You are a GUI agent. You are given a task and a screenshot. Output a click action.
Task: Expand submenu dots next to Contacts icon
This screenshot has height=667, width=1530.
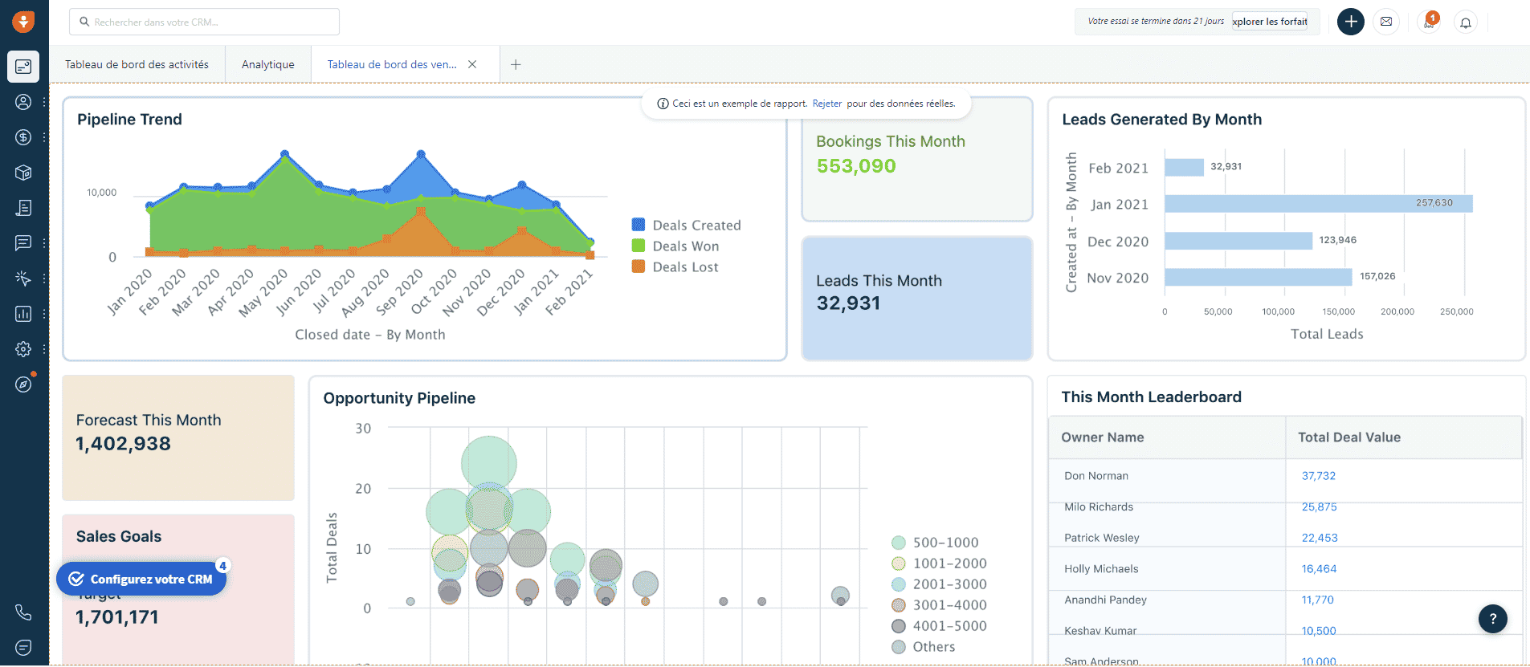[44, 102]
